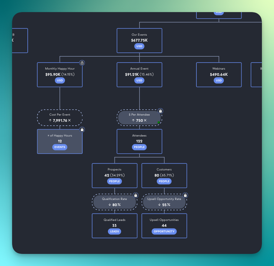Select the Annual Event node
This screenshot has height=266, width=274.
tap(139, 75)
